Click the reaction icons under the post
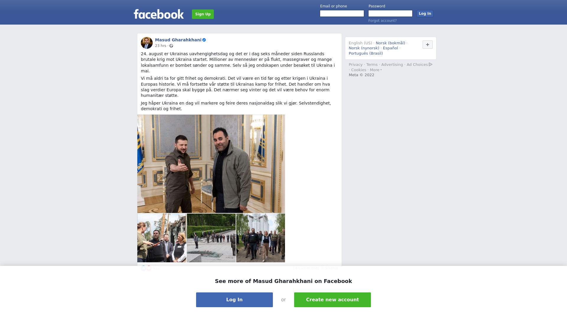 point(146,268)
